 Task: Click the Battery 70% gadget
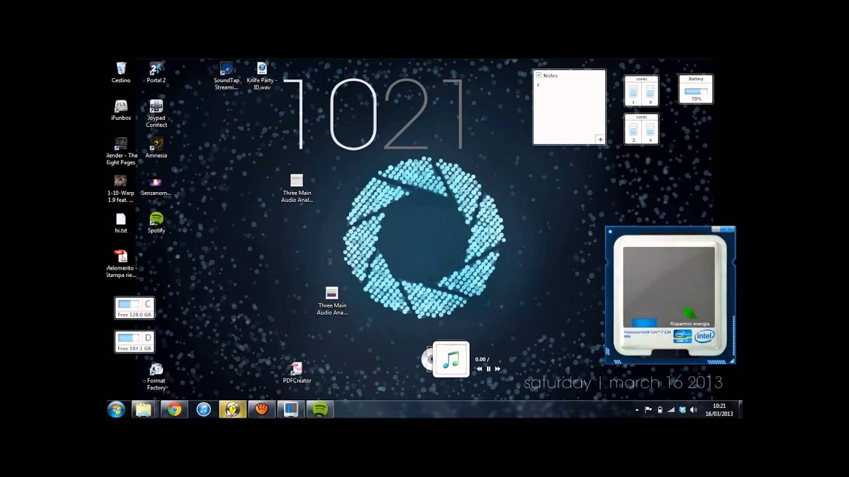(696, 89)
